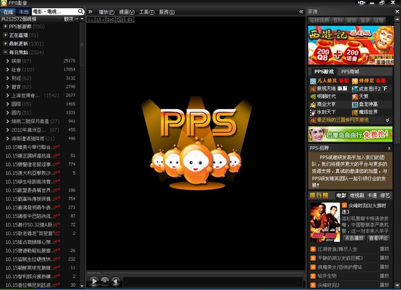Image resolution: width=401 pixels, height=290 pixels.
Task: Open the 明朝时代 game icon
Action: tap(313, 97)
